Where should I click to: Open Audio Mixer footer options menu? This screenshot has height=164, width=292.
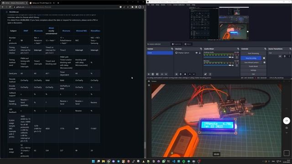pos(210,74)
